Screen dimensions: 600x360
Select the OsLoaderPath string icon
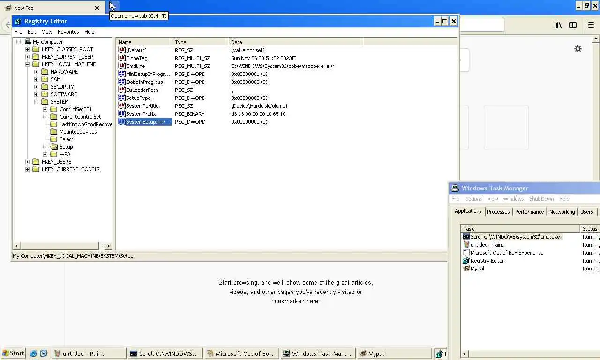point(122,90)
